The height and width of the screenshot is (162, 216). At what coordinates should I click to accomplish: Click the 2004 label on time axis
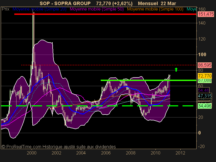[x=81, y=153]
